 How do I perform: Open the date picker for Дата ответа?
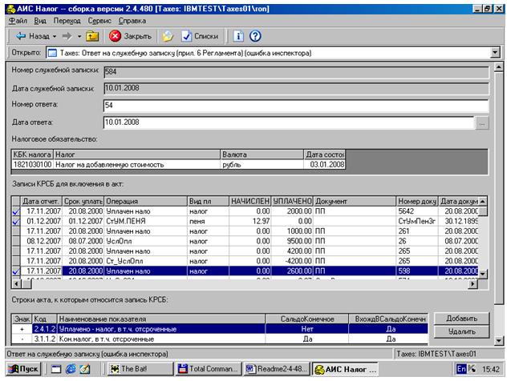pyautogui.click(x=481, y=123)
